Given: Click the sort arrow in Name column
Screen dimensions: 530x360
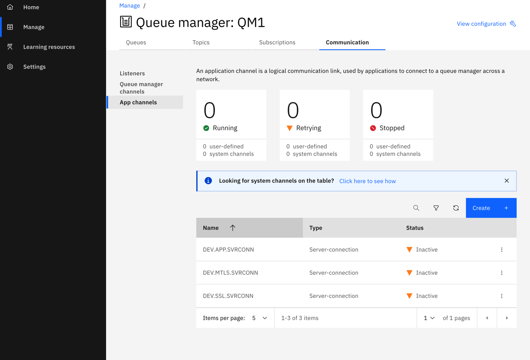Looking at the screenshot, I should 233,228.
